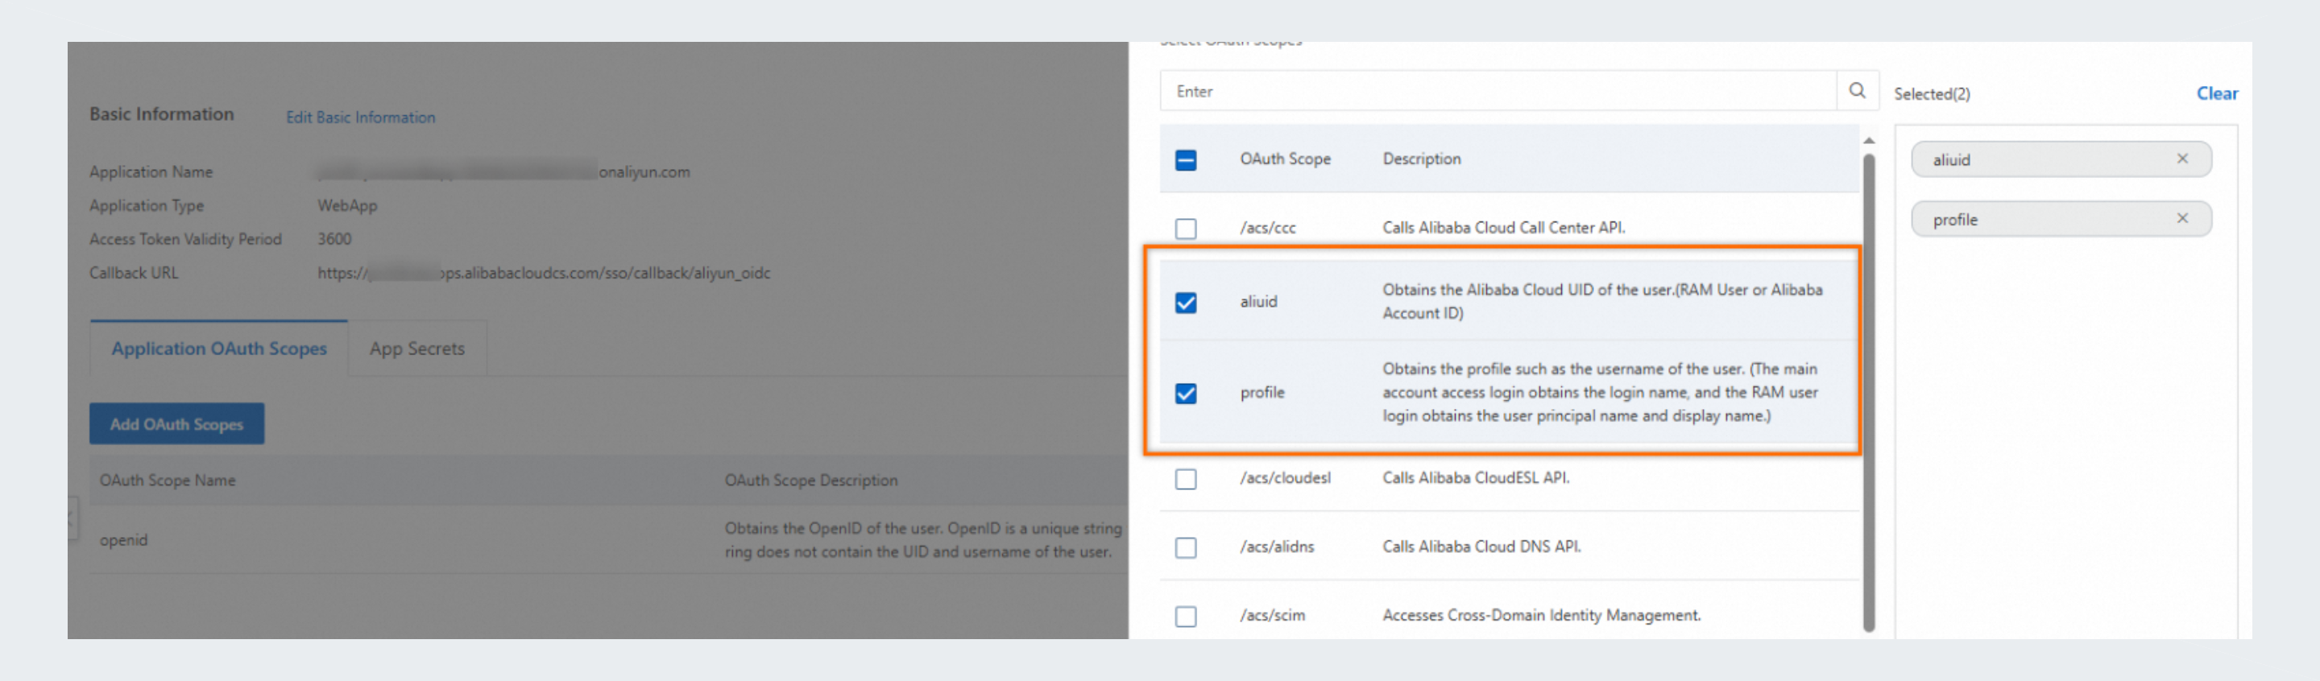Check the /acs/scim scope checkbox

tap(1185, 617)
